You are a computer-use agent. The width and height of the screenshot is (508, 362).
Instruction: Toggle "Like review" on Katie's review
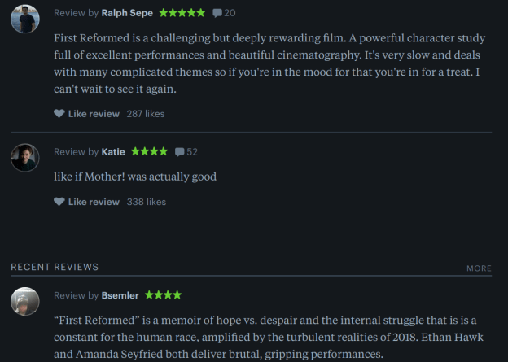coord(94,202)
